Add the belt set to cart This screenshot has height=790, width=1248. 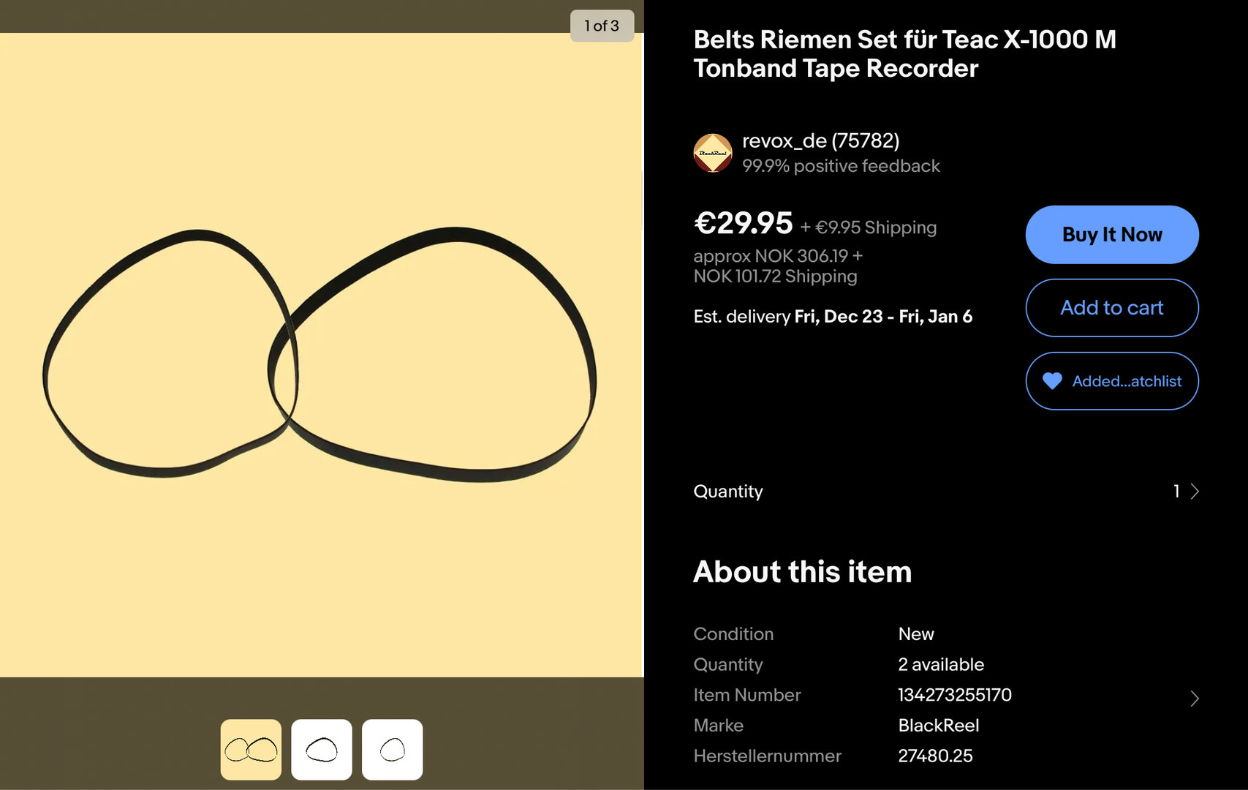(1112, 308)
